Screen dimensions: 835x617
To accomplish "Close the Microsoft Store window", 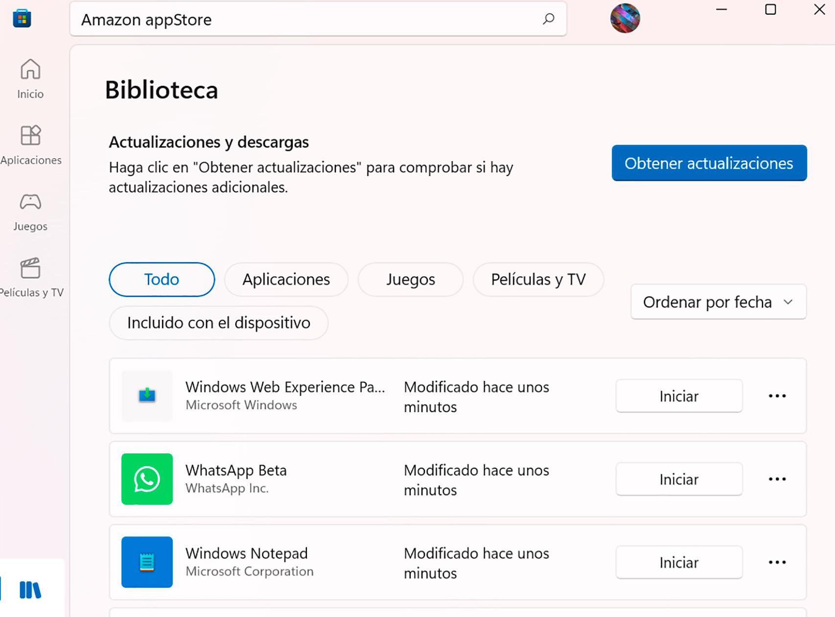I will [x=819, y=9].
